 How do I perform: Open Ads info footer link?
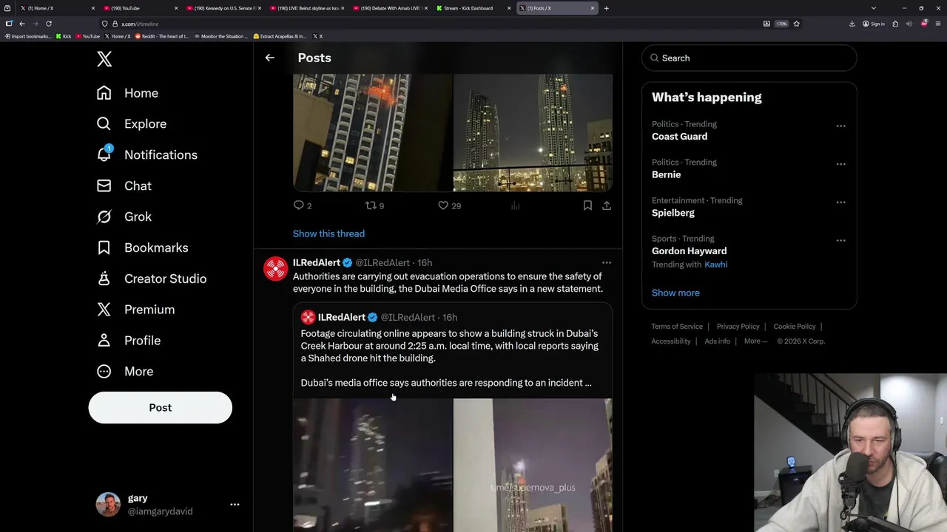click(x=717, y=341)
